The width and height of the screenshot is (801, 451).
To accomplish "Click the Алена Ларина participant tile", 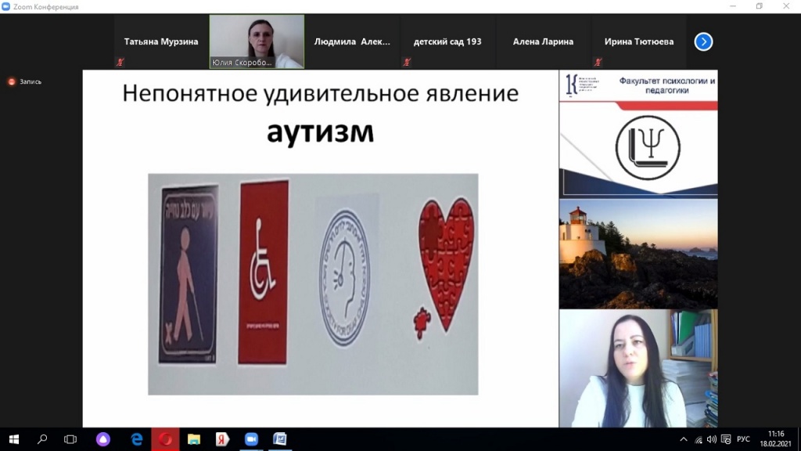I will (543, 42).
